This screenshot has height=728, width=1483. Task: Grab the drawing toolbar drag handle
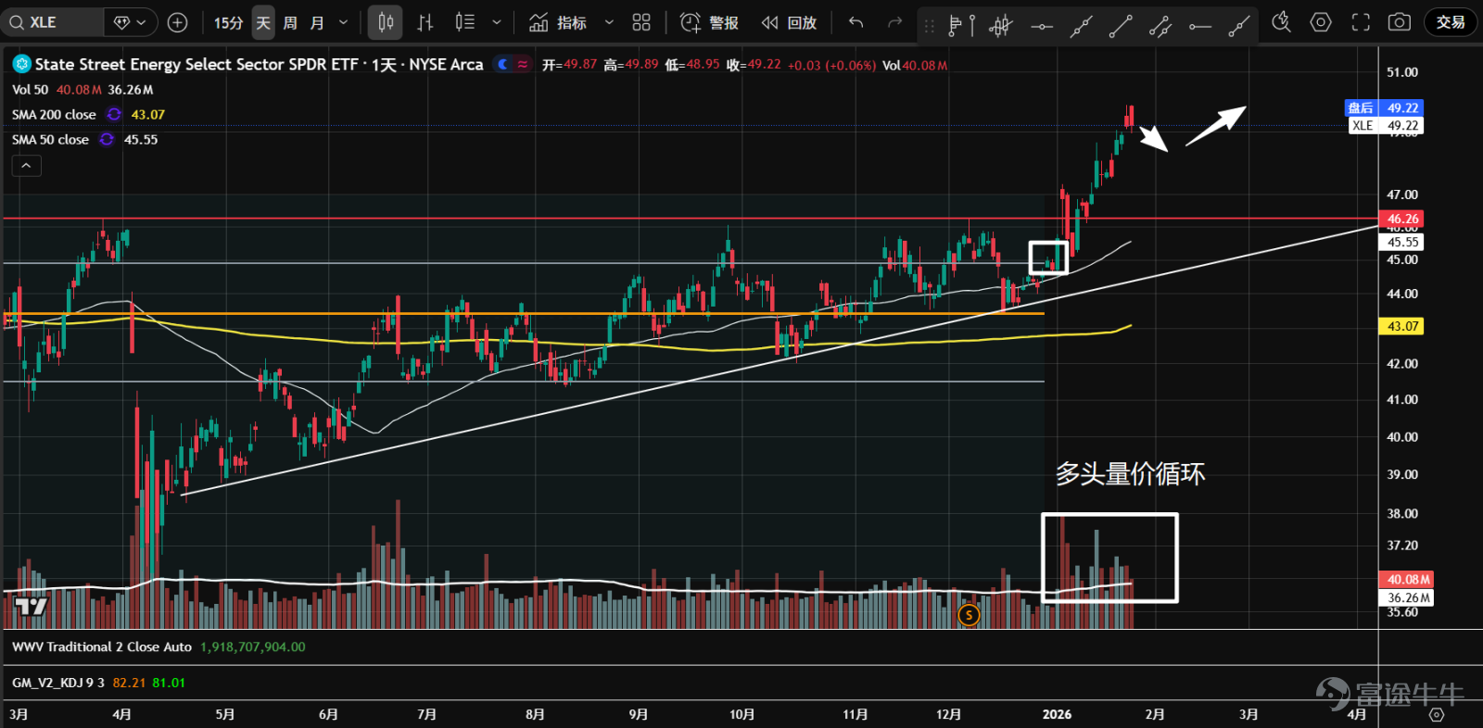point(930,26)
